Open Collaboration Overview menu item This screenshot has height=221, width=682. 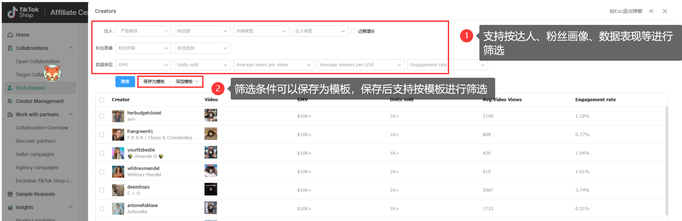point(42,128)
